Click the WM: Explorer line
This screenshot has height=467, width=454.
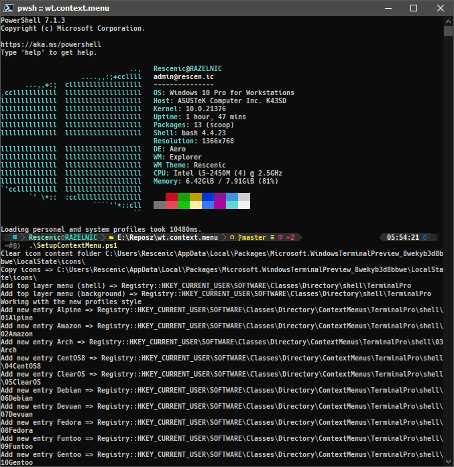point(178,157)
